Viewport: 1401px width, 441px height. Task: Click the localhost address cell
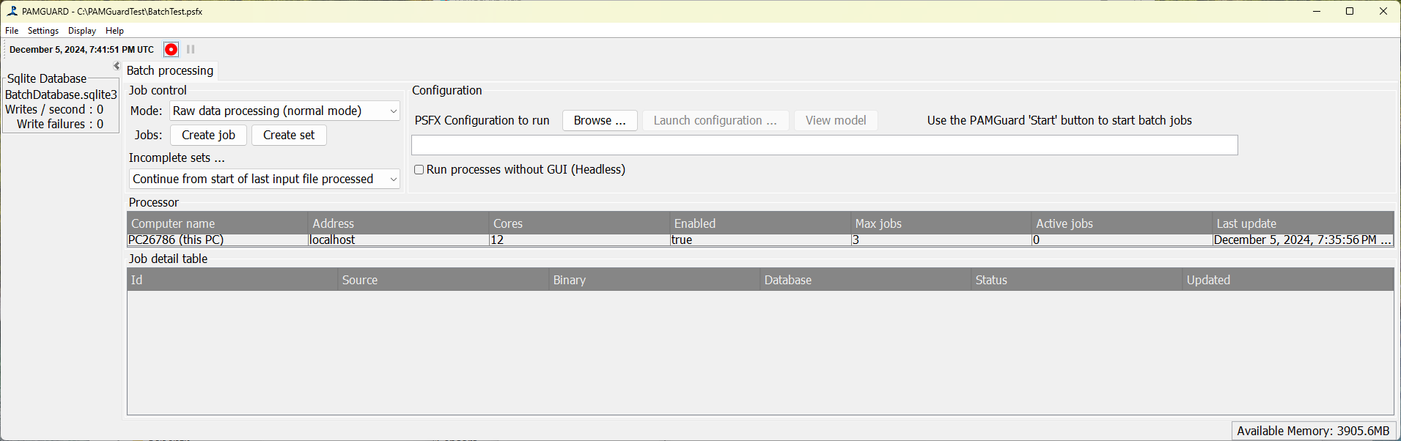point(399,240)
